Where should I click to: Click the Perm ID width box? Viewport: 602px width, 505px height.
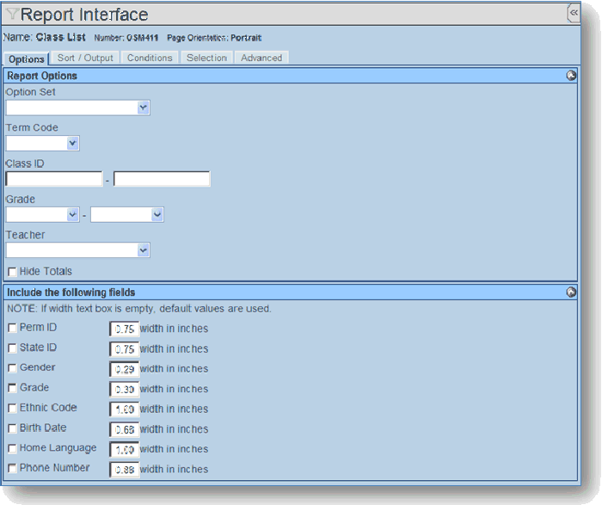125,329
